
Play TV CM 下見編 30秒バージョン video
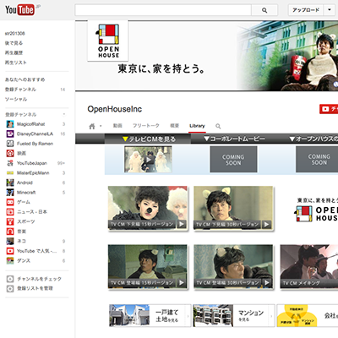233,208
